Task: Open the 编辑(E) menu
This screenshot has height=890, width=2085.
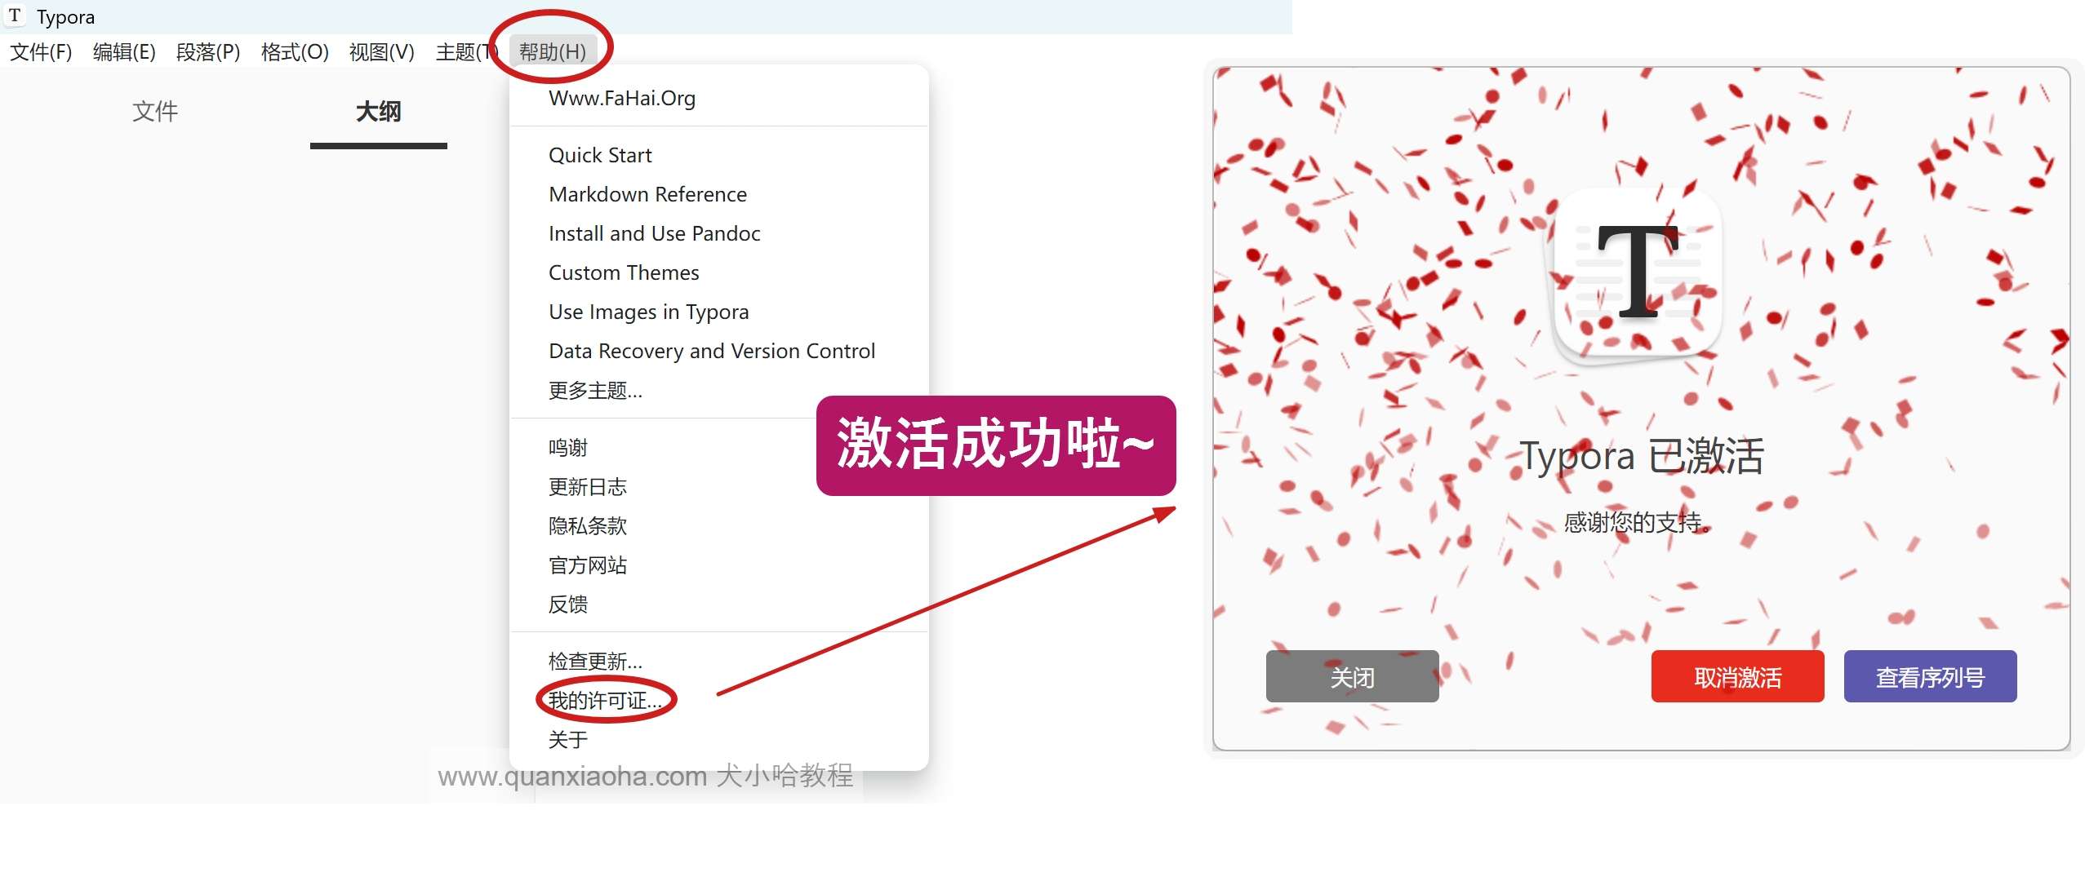Action: pyautogui.click(x=124, y=51)
